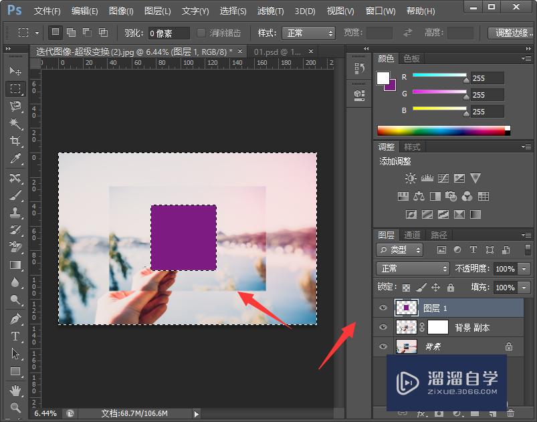Add a Curves adjustment
Image resolution: width=537 pixels, height=422 pixels.
pos(443,178)
